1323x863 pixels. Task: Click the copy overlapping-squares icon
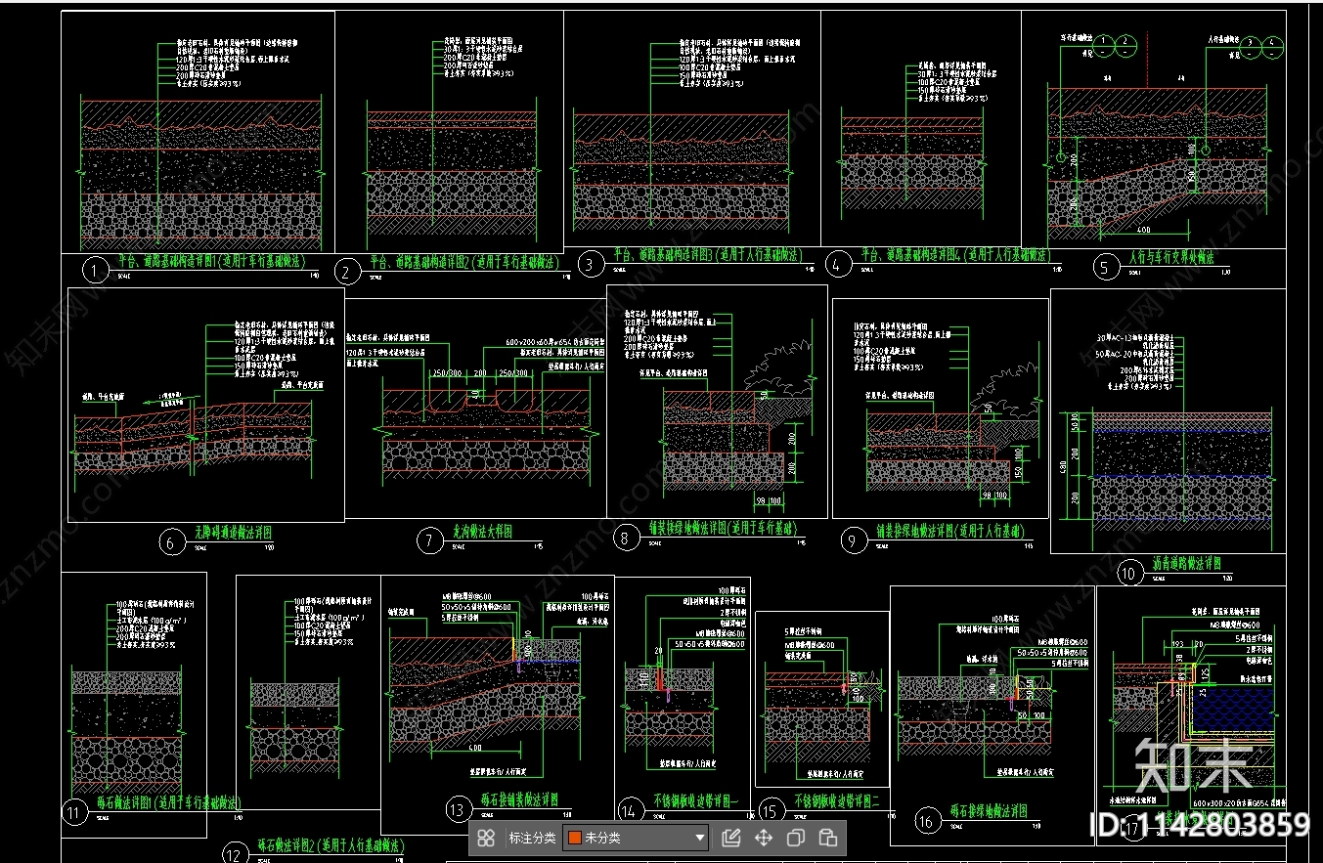(795, 838)
